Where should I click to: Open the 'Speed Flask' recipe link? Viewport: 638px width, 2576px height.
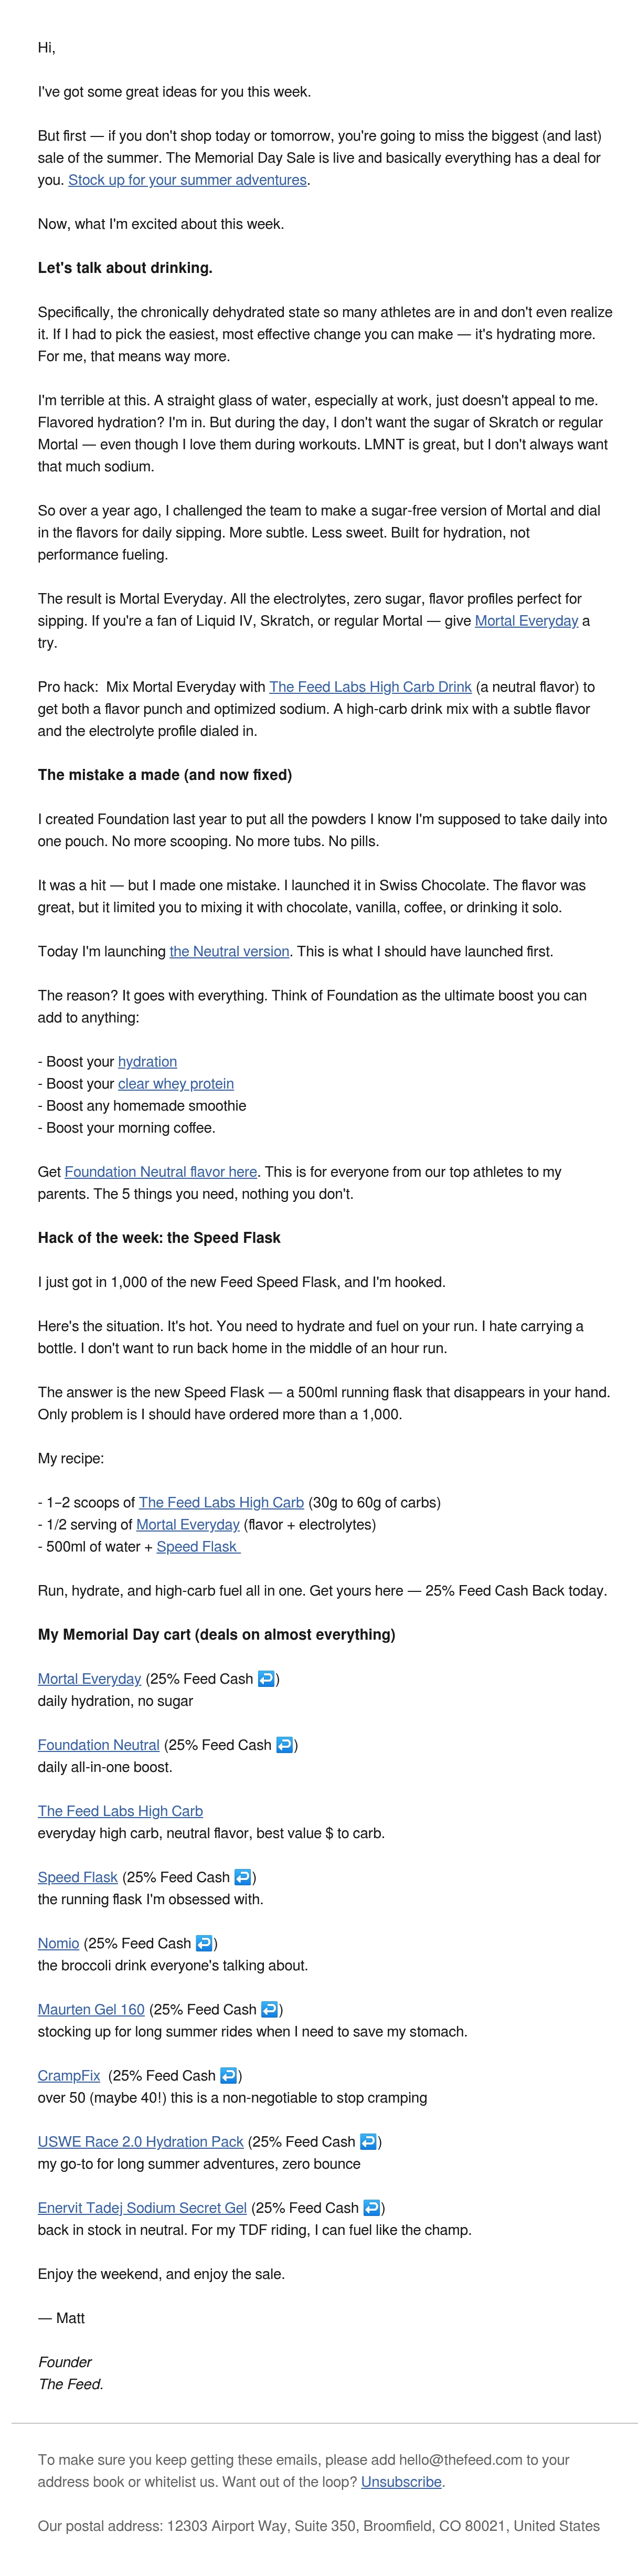(x=198, y=1546)
